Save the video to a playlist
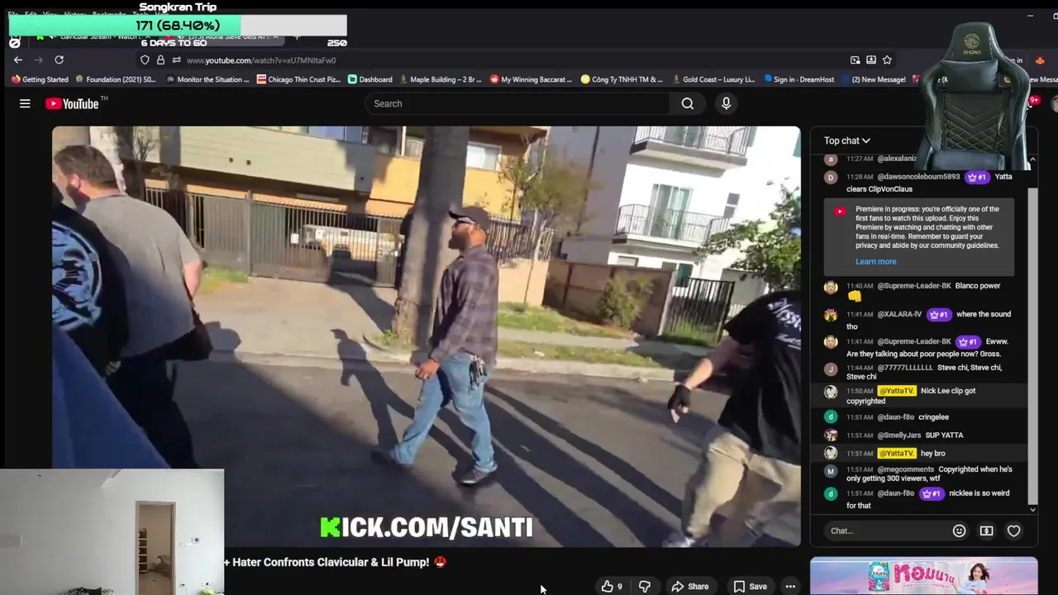Screen dimensions: 1058x595 [x=751, y=586]
